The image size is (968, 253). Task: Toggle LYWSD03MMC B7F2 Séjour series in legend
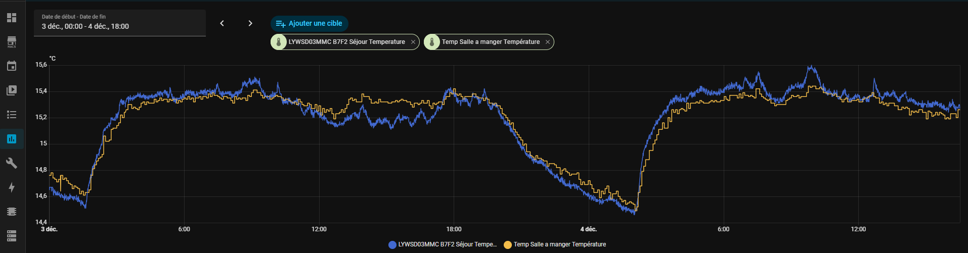pyautogui.click(x=443, y=244)
